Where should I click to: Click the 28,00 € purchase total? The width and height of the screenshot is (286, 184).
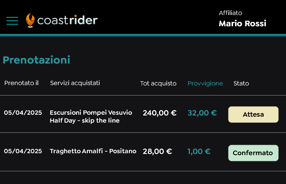coord(157,152)
